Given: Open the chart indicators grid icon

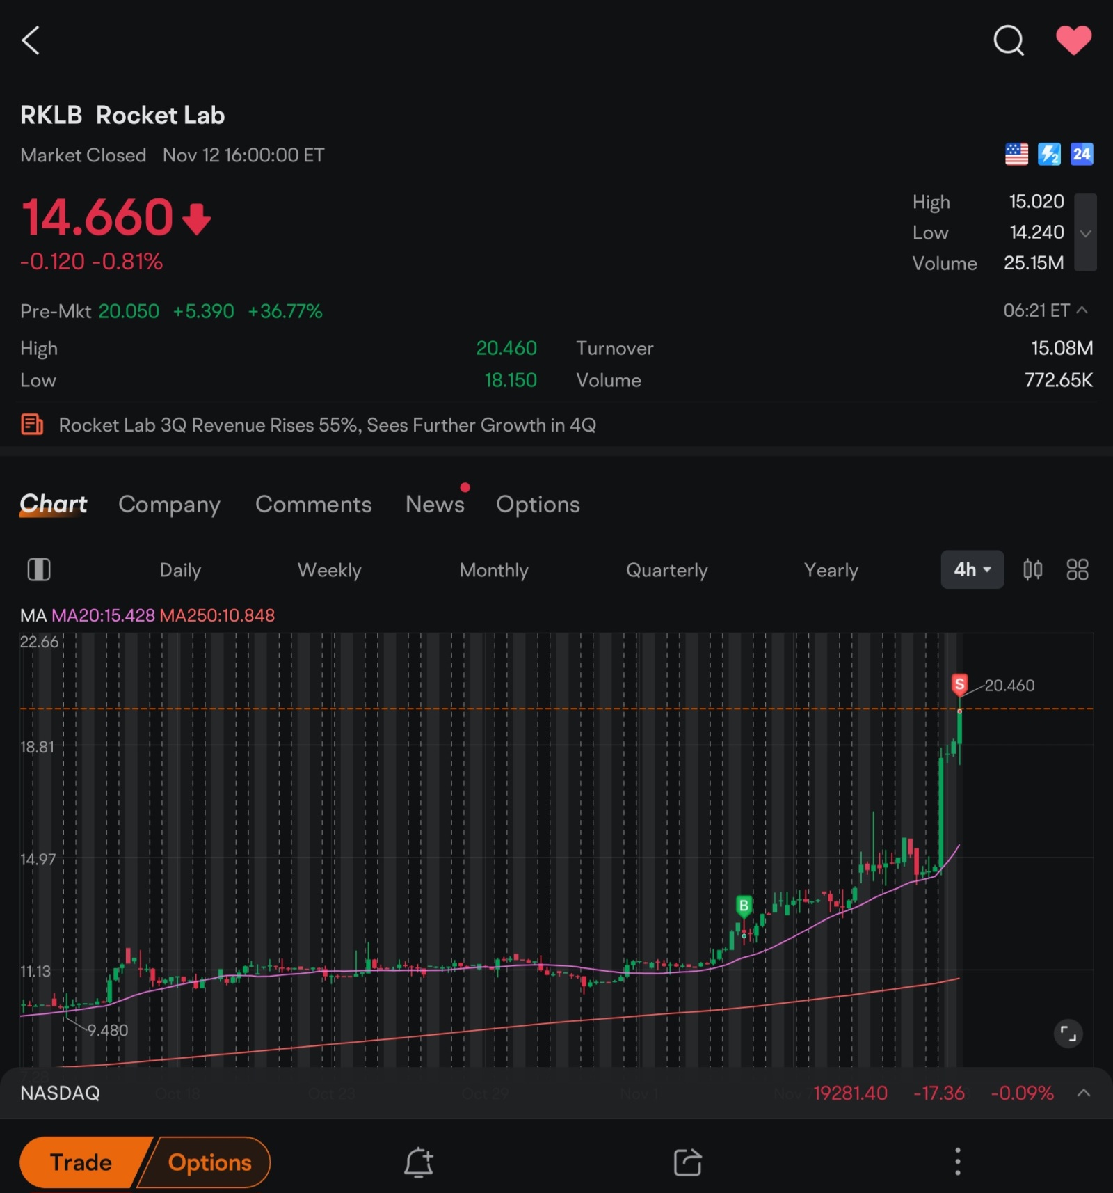Looking at the screenshot, I should (1078, 569).
